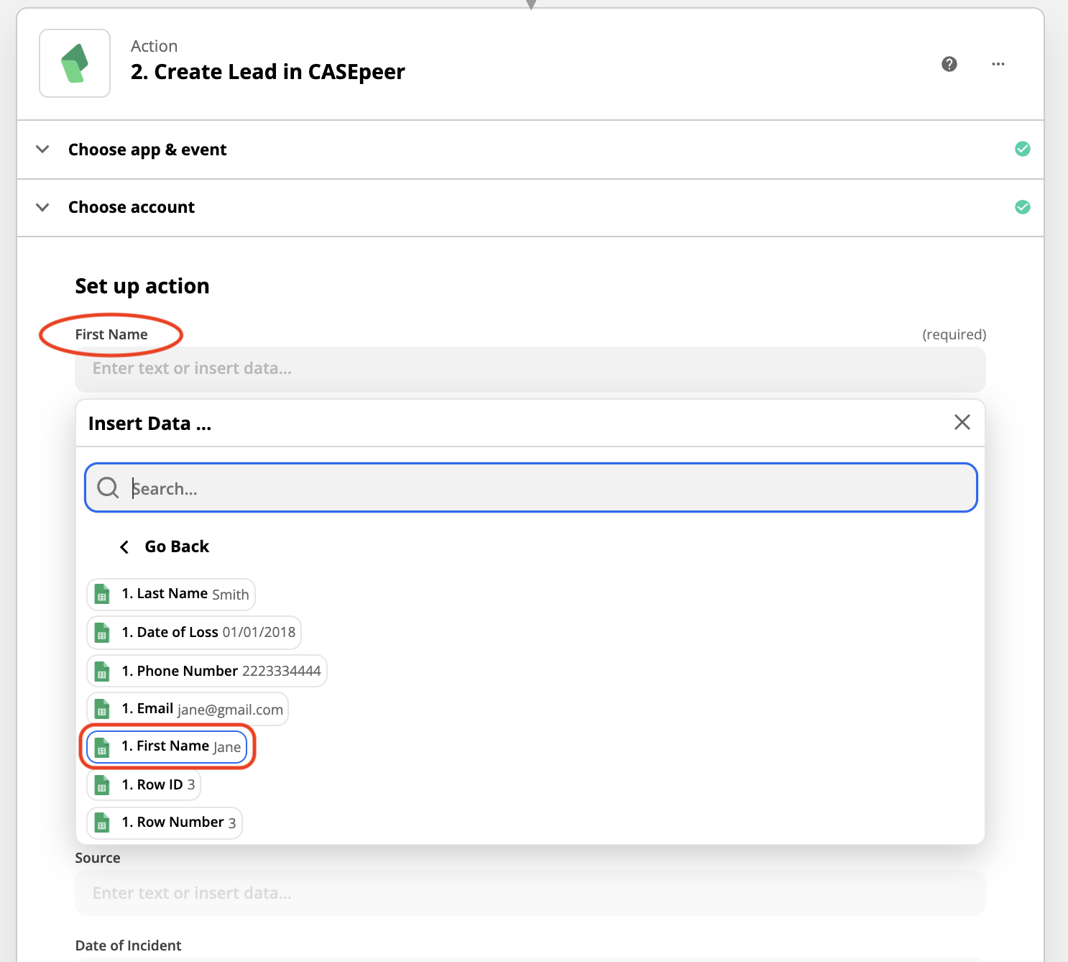
Task: Click the Google Sheets icon beside First Name Jane
Action: 102,748
